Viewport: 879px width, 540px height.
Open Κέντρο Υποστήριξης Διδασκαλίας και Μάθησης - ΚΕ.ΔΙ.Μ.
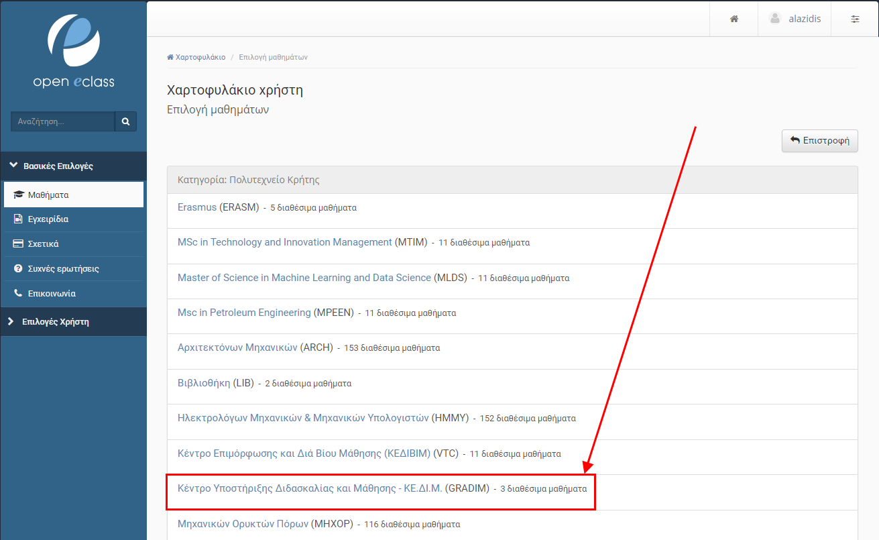click(310, 488)
